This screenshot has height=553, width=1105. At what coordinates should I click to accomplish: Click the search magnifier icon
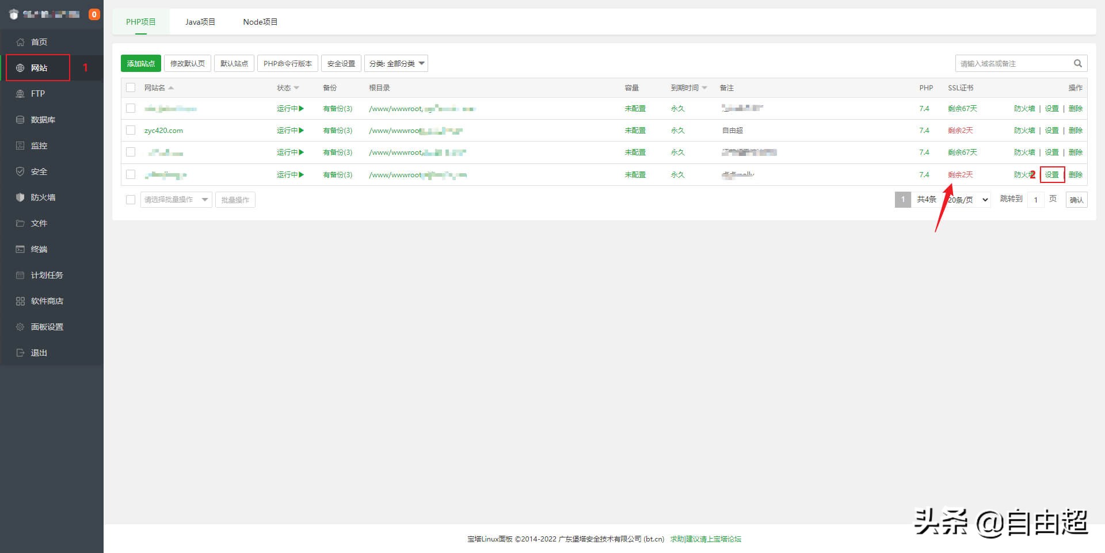coord(1077,63)
